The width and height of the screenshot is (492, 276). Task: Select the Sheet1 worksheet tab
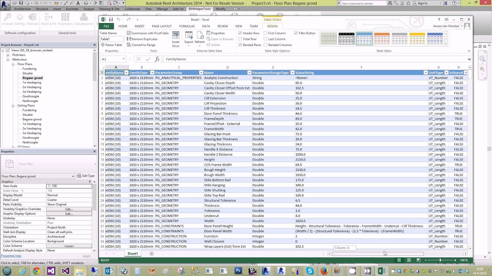click(133, 254)
